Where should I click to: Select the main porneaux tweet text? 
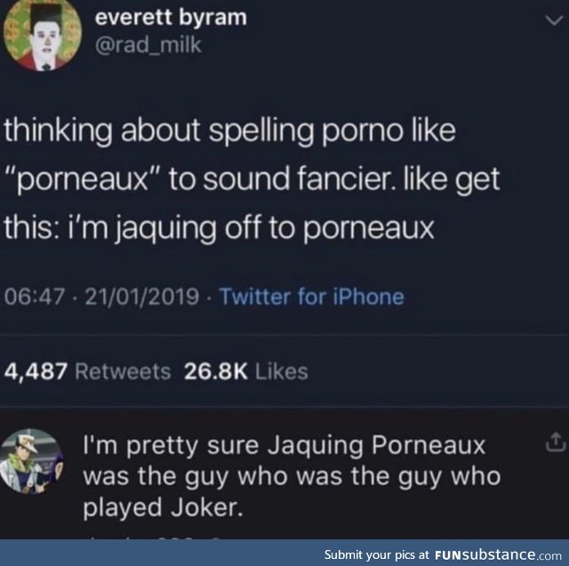252,179
